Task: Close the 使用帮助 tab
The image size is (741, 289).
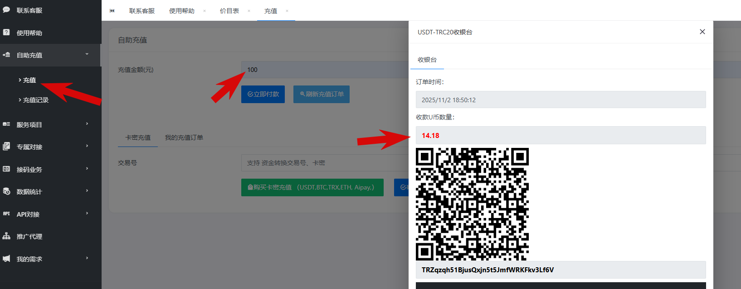Action: coord(205,11)
